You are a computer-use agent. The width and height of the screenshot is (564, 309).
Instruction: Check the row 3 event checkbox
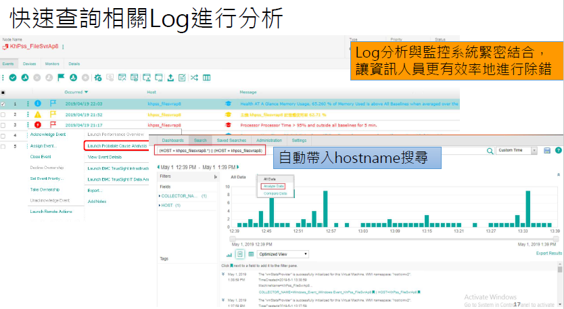click(3, 125)
